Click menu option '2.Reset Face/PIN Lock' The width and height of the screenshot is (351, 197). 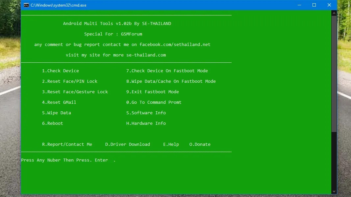pyautogui.click(x=70, y=81)
